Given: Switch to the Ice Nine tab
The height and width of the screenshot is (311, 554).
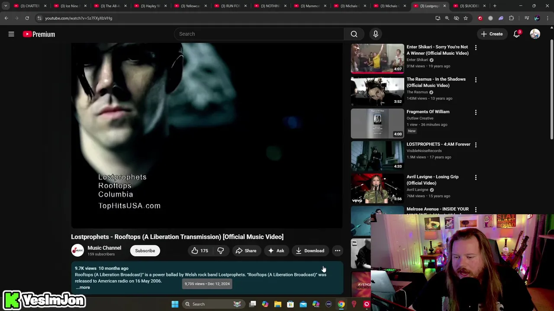Looking at the screenshot, I should [70, 6].
